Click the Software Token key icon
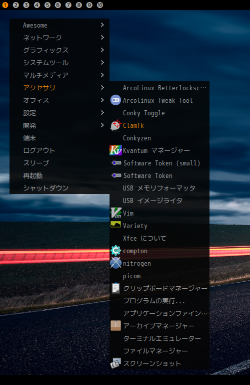The width and height of the screenshot is (250, 385). click(x=116, y=175)
